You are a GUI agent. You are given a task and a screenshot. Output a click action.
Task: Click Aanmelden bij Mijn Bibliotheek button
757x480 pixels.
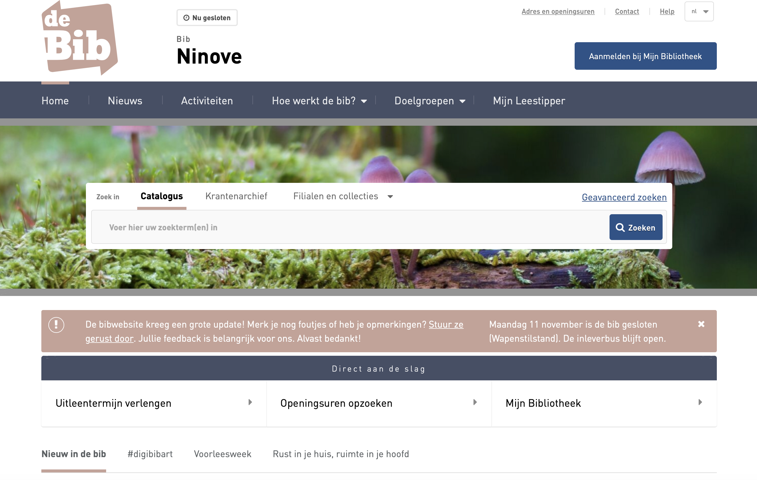pyautogui.click(x=645, y=56)
